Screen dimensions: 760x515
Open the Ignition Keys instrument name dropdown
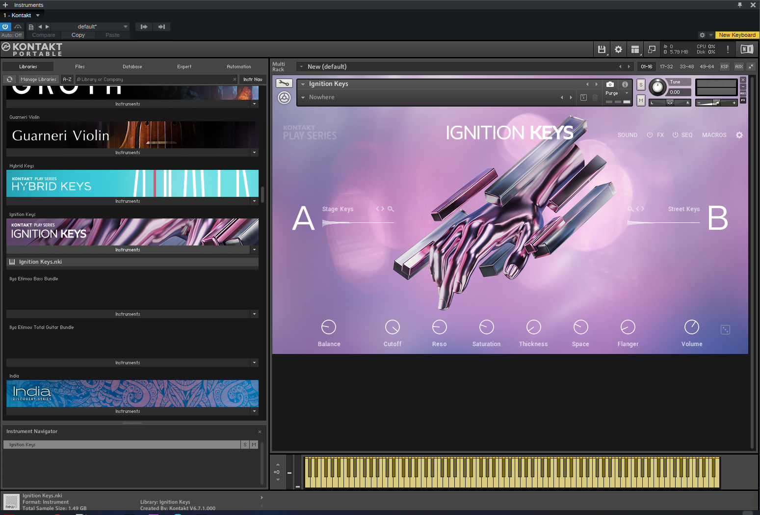coord(303,84)
